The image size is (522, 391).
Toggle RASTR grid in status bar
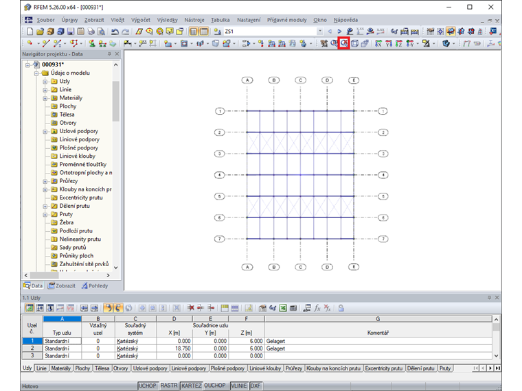(x=169, y=386)
